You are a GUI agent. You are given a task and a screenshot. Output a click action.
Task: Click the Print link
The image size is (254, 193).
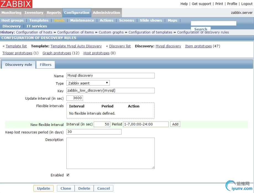(x=219, y=4)
